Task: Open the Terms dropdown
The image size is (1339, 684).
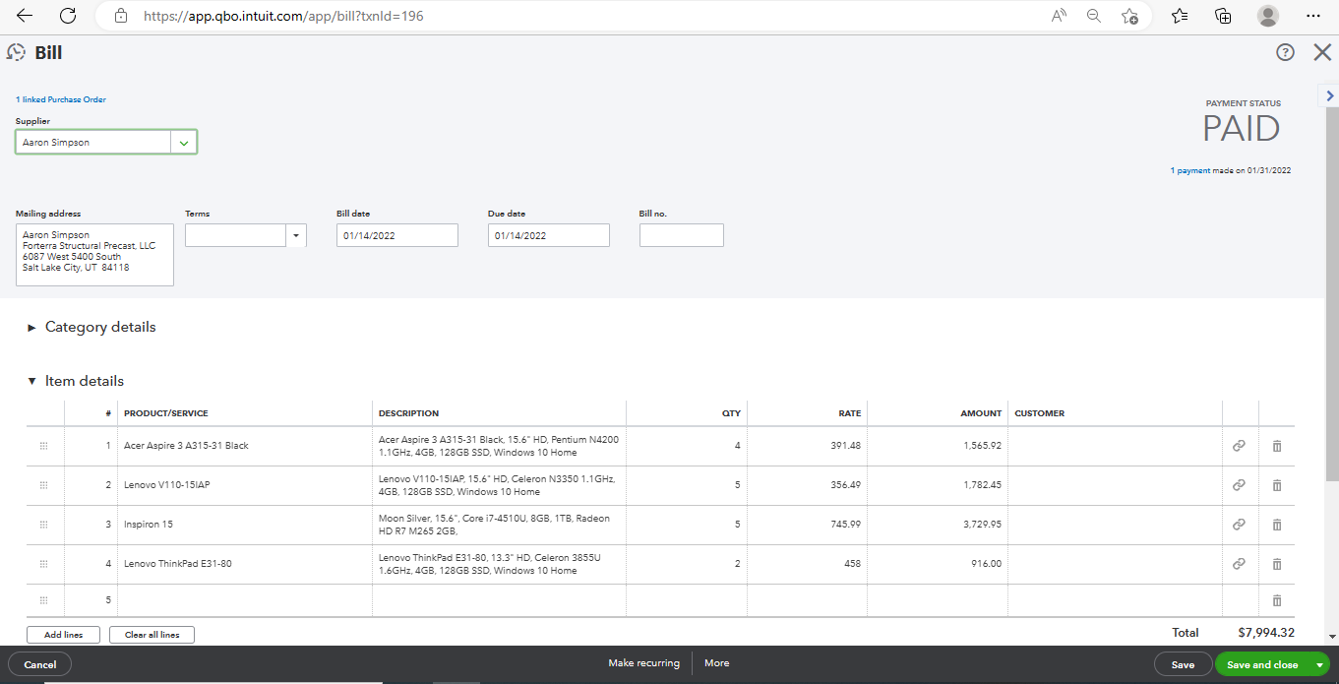Action: coord(296,235)
